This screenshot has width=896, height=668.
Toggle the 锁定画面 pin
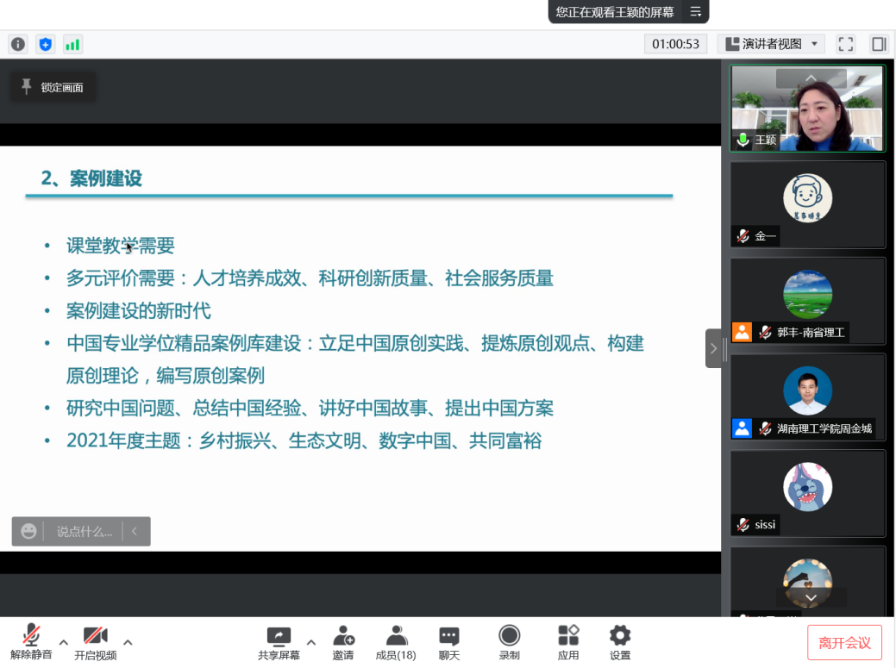[53, 87]
